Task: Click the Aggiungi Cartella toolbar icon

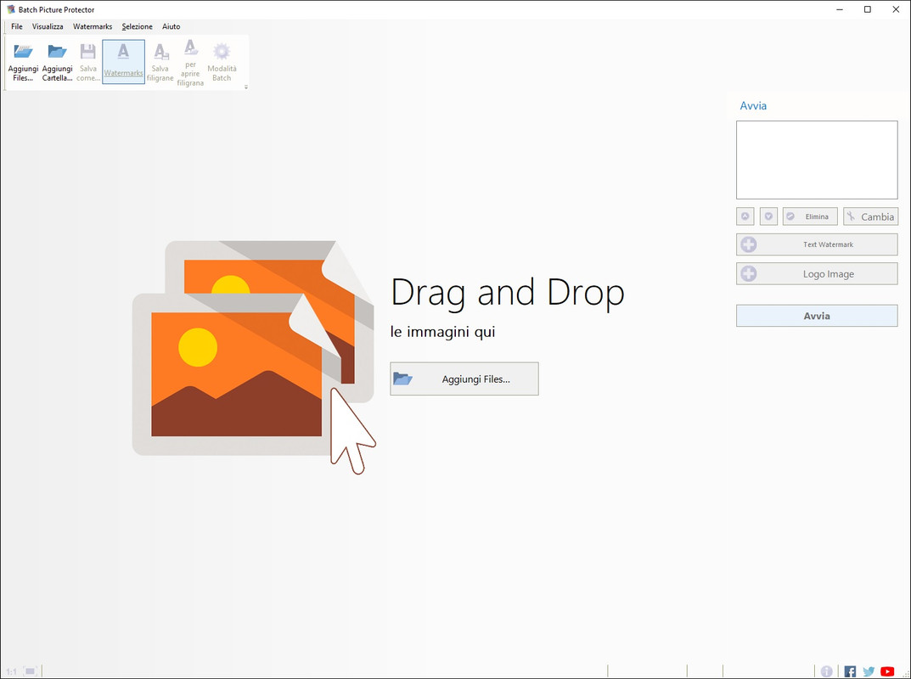Action: point(57,62)
